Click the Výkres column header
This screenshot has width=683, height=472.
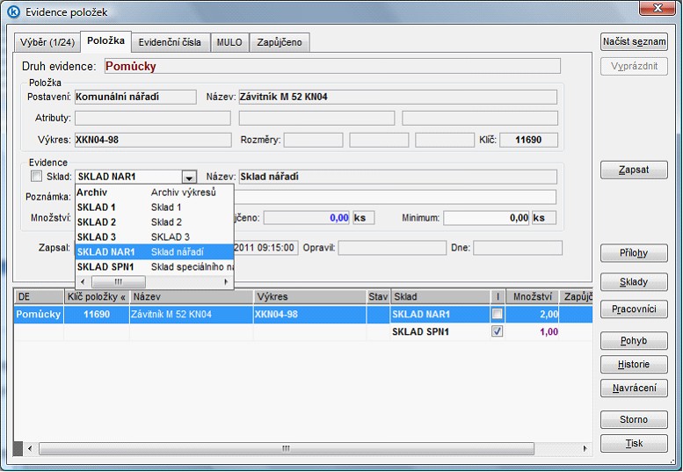pyautogui.click(x=310, y=296)
